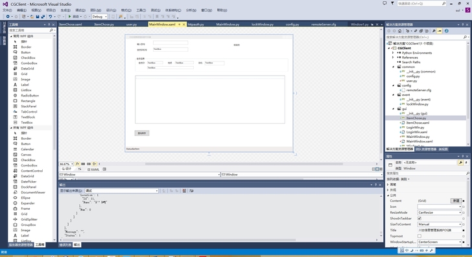472x257 pixels.
Task: Click the Navigate Backward toolbar button
Action: coord(8,17)
